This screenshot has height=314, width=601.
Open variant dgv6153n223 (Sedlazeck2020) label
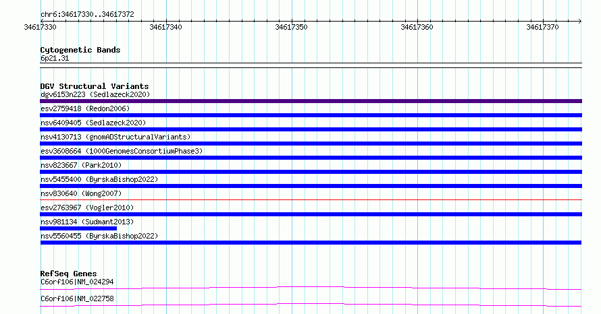pos(95,94)
